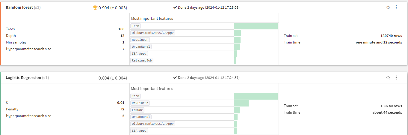Click SBA_Appv tag in Logistic Regression
Image resolution: width=408 pixels, height=135 pixels.
coord(139,131)
